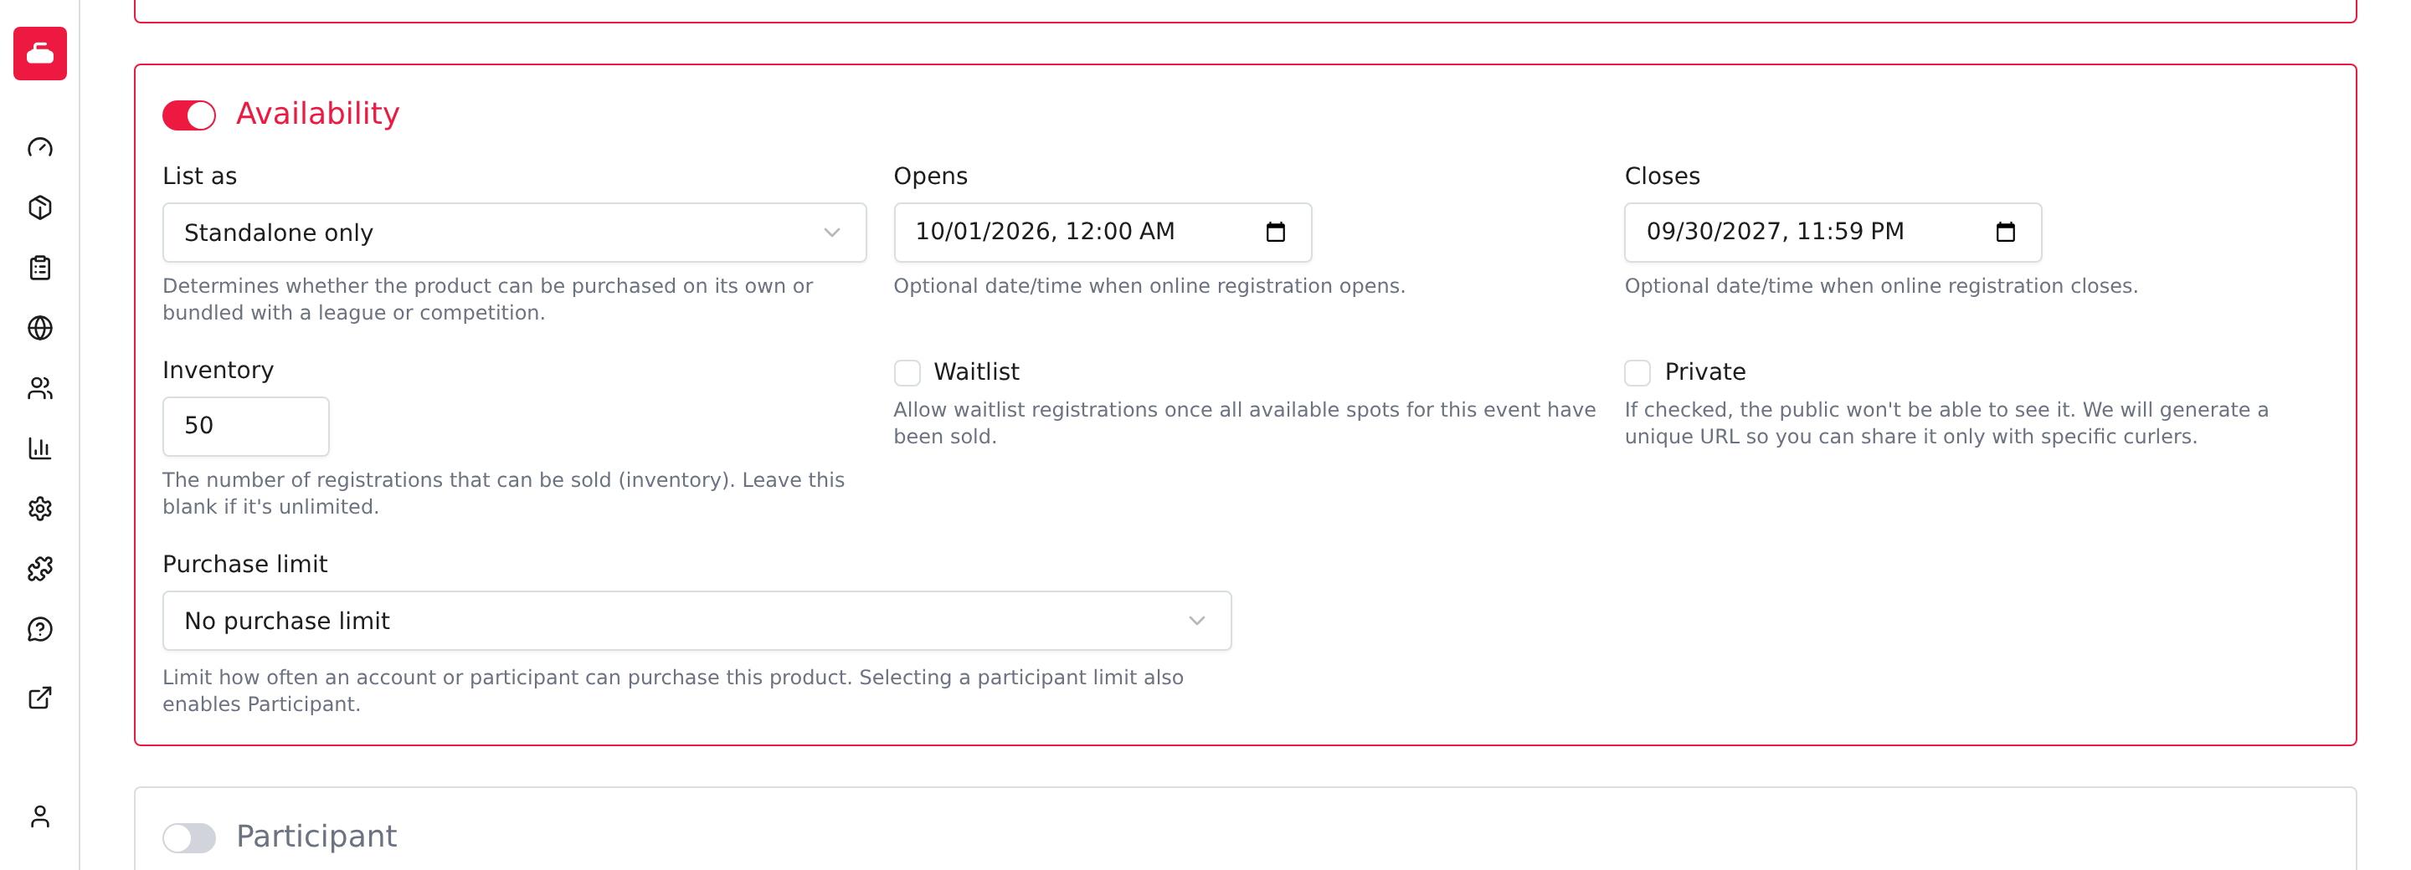Click the List as label
2411x870 pixels.
point(199,176)
